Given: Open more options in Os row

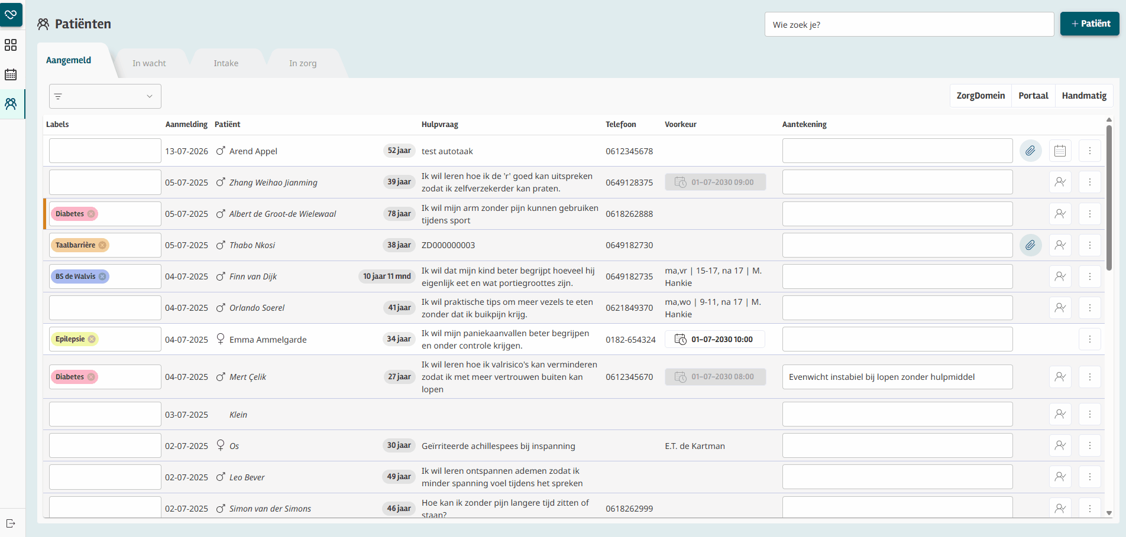Looking at the screenshot, I should 1090,445.
